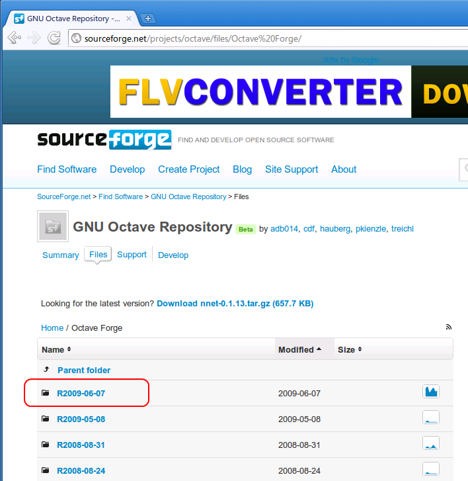Open author hauberg's profile link
The image size is (468, 481).
(x=335, y=229)
